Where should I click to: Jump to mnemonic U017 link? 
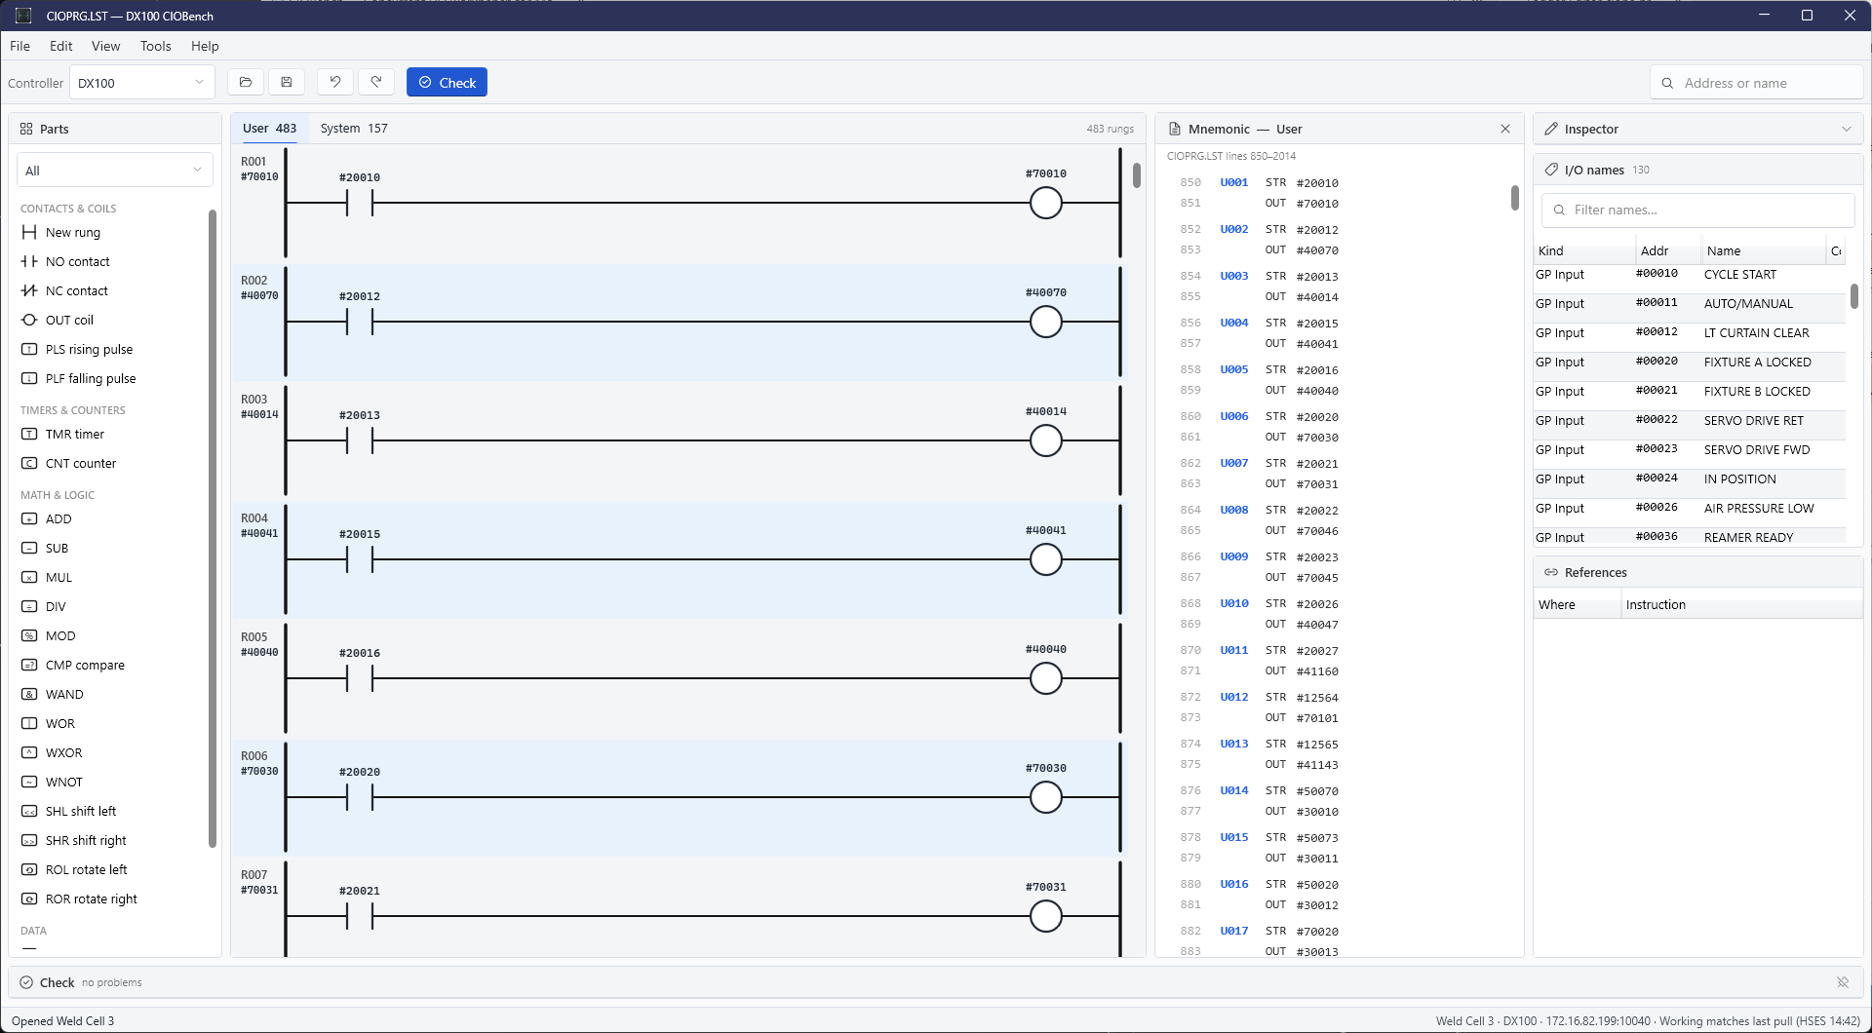pos(1233,931)
